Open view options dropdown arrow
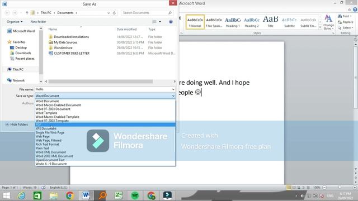Viewport: 358px width, 201px height. pos(160,22)
